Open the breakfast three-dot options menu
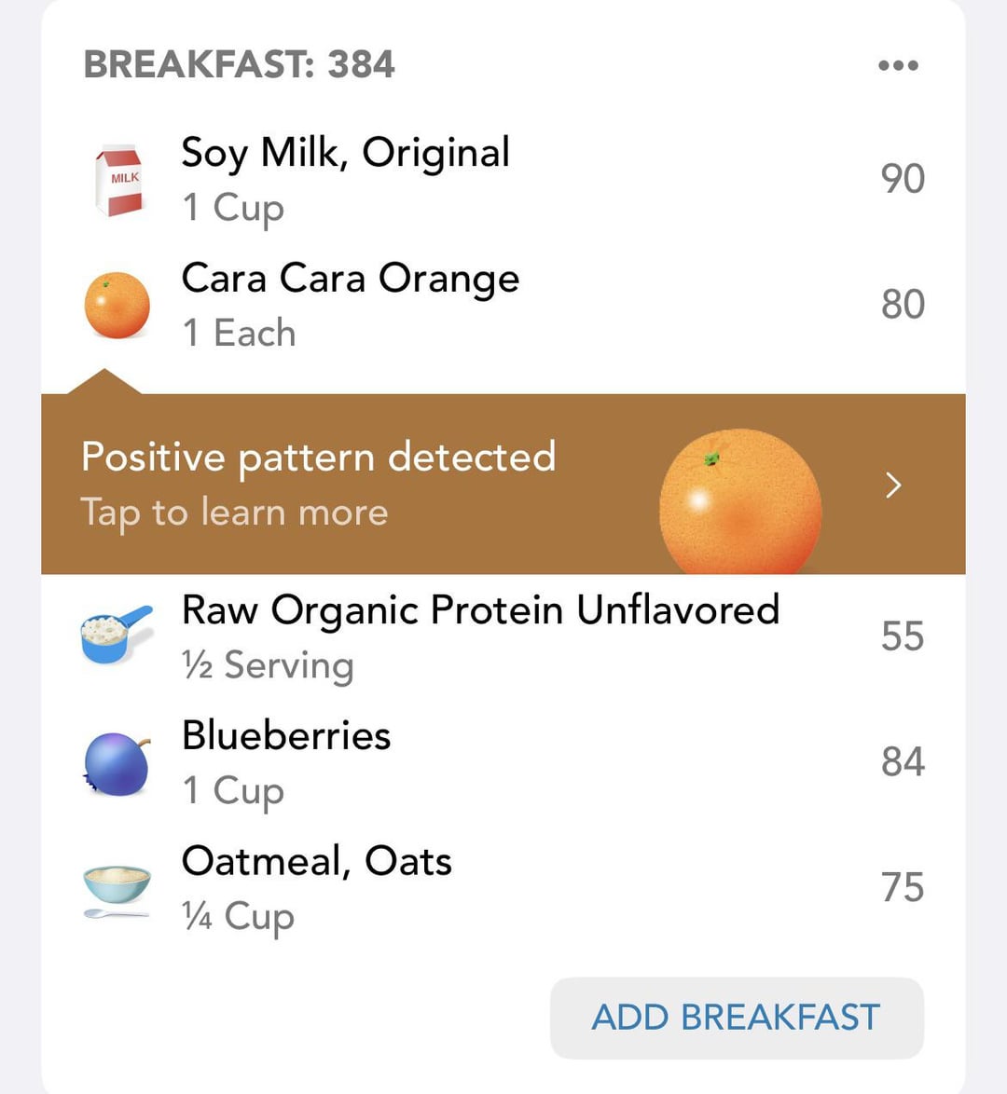Image resolution: width=1007 pixels, height=1094 pixels. (898, 65)
